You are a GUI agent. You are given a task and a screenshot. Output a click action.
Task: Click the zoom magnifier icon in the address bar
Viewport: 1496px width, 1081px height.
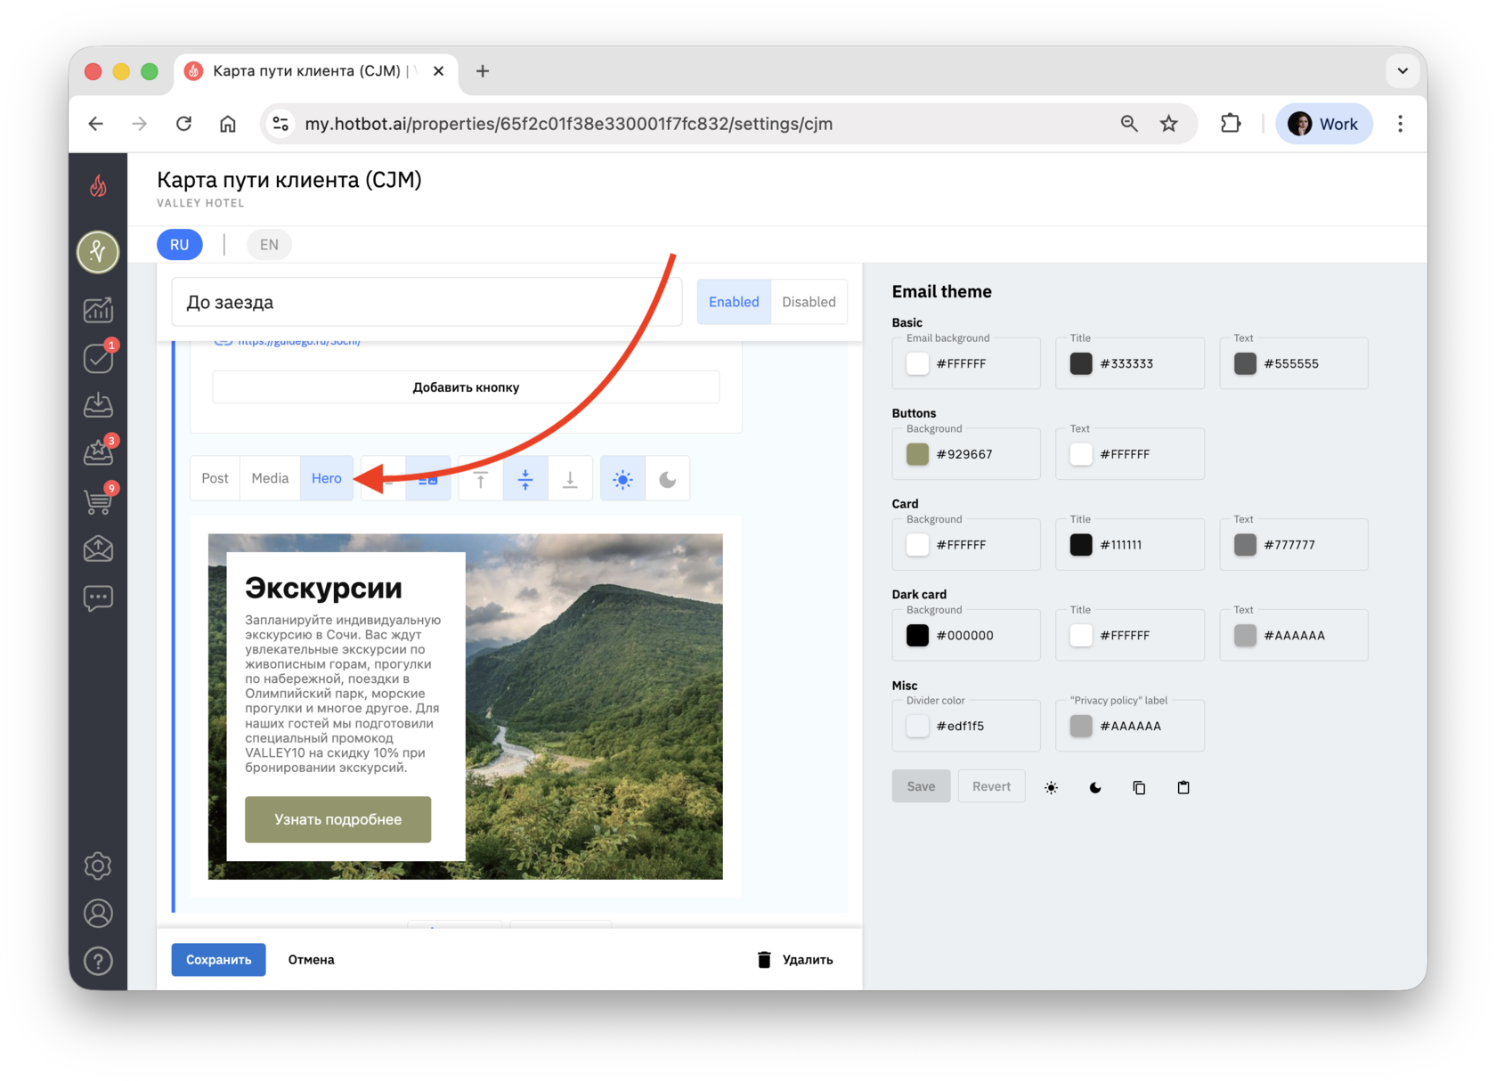(x=1129, y=124)
